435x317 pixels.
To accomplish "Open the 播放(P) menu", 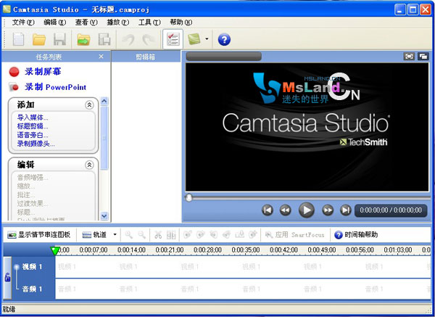I will pos(118,22).
